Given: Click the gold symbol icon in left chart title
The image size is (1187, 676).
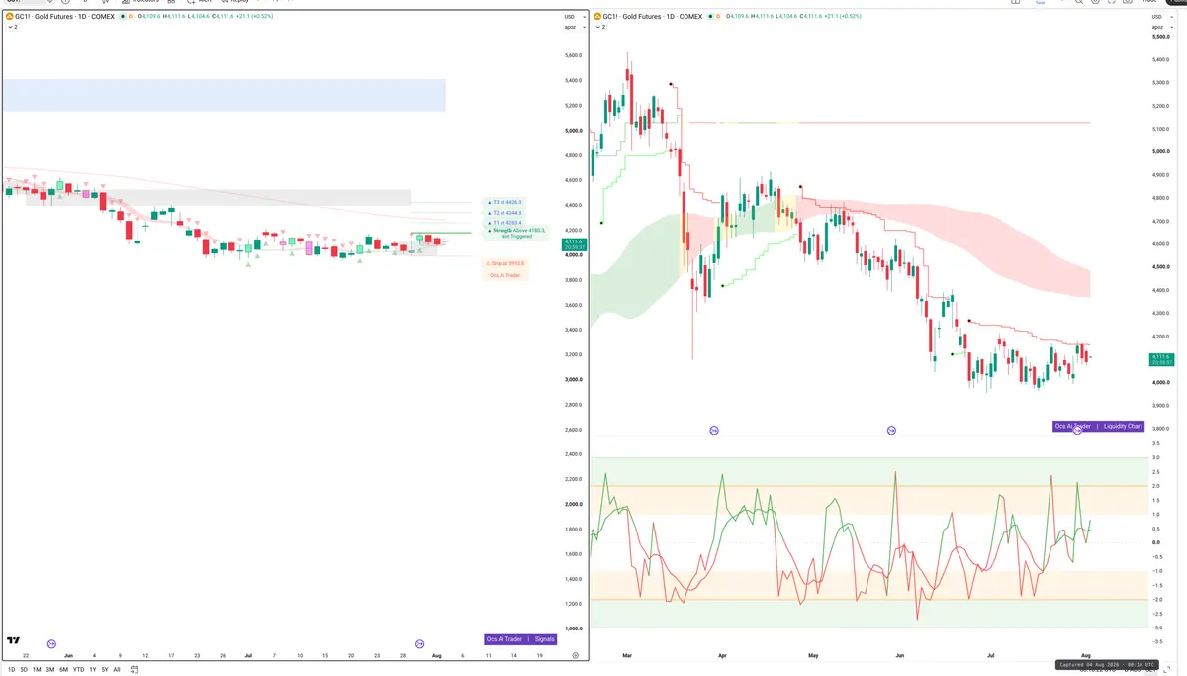Looking at the screenshot, I should point(9,17).
